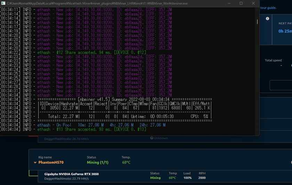This screenshot has width=292, height=185.
Task: Click the rig temperature 68°C beside Mining (1/1)
Action: coord(126,162)
